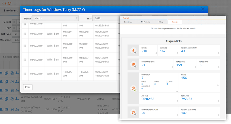Click the small circle icon in Avg Time card
The image size is (231, 124).
(x=177, y=101)
